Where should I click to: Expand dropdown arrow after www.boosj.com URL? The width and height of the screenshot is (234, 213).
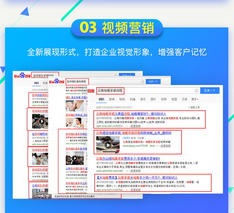pyautogui.click(x=157, y=146)
